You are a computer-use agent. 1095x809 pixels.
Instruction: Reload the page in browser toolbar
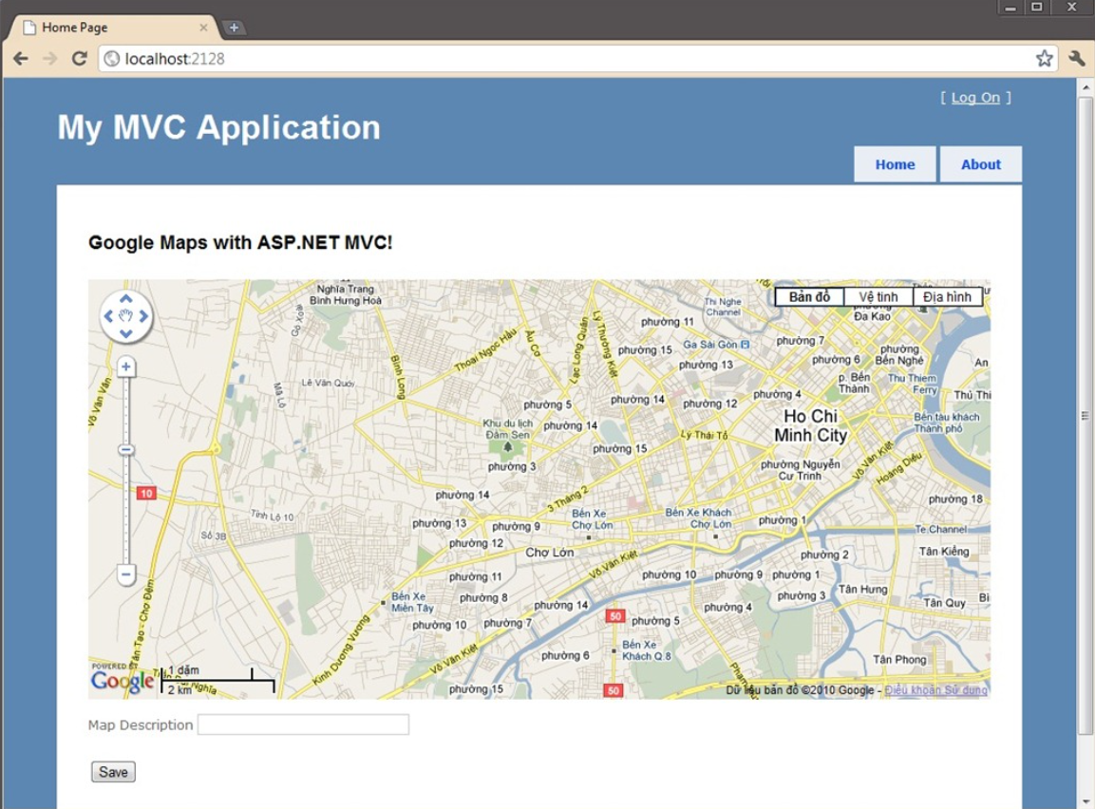[80, 59]
